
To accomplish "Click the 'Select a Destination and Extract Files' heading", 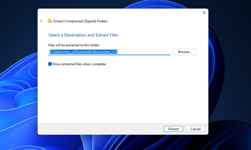I will (x=83, y=35).
